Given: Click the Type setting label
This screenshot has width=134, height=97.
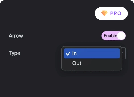Looking at the screenshot, I should point(14,53).
